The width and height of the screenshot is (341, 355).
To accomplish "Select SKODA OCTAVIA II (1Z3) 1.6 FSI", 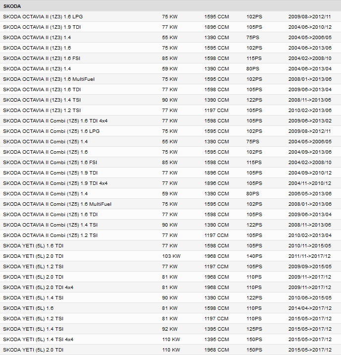I will [x=170, y=59].
